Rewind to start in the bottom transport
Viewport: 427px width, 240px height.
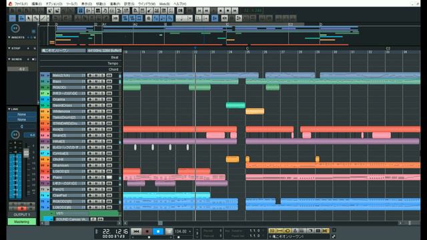pos(136,231)
